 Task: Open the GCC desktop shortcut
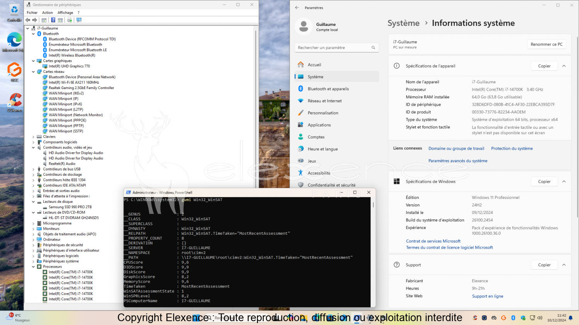[14, 72]
